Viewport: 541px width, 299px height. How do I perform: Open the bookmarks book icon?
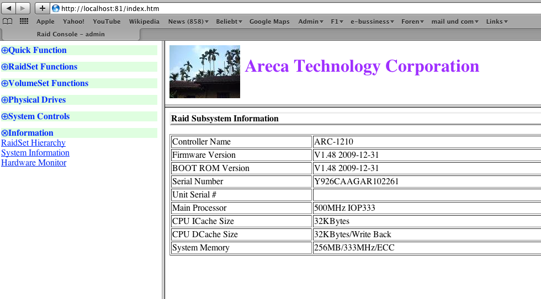pos(8,22)
